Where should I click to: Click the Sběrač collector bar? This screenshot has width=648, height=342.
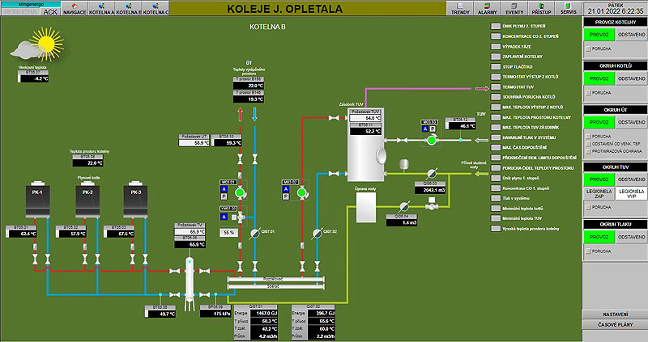pos(275,286)
